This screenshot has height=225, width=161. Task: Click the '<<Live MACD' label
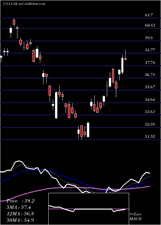tap(136, 216)
